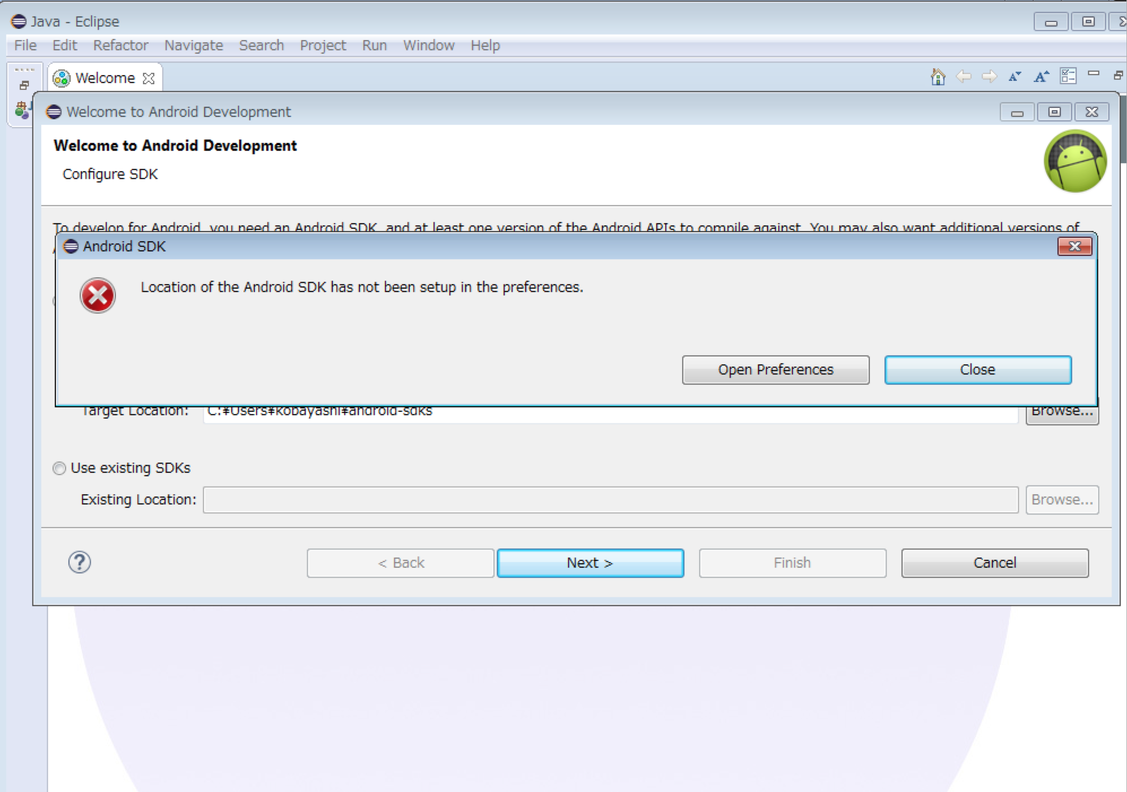
Task: Open the Navigate menu
Action: (x=193, y=45)
